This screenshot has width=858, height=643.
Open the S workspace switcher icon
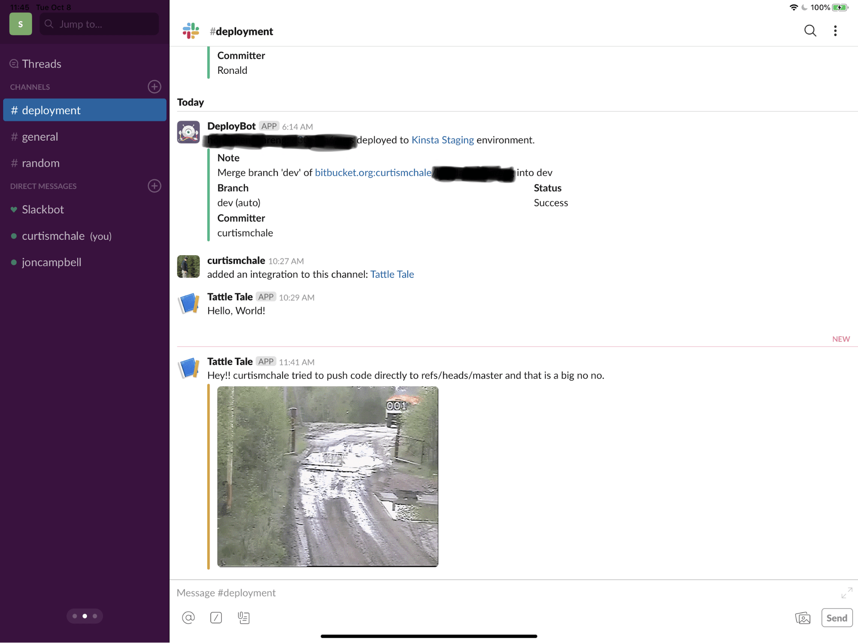click(x=21, y=24)
